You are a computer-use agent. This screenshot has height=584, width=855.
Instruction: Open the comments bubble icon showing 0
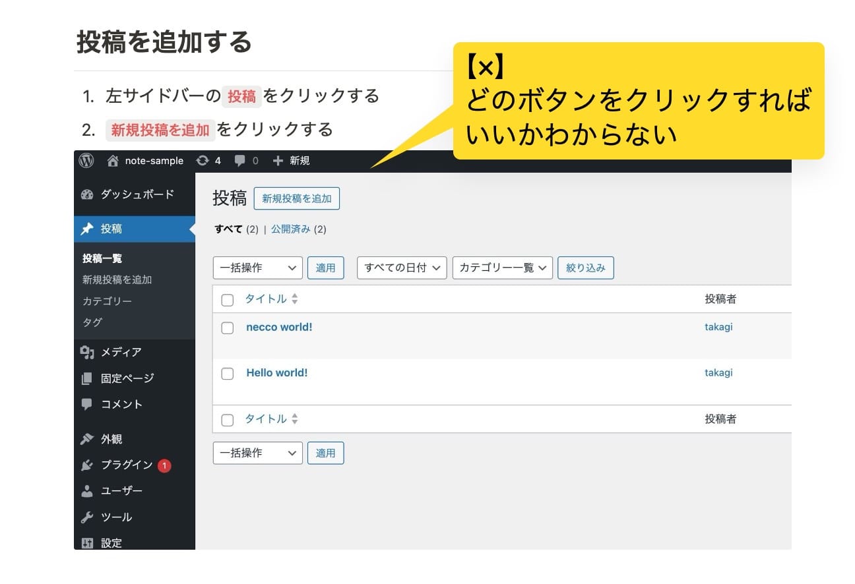(240, 161)
